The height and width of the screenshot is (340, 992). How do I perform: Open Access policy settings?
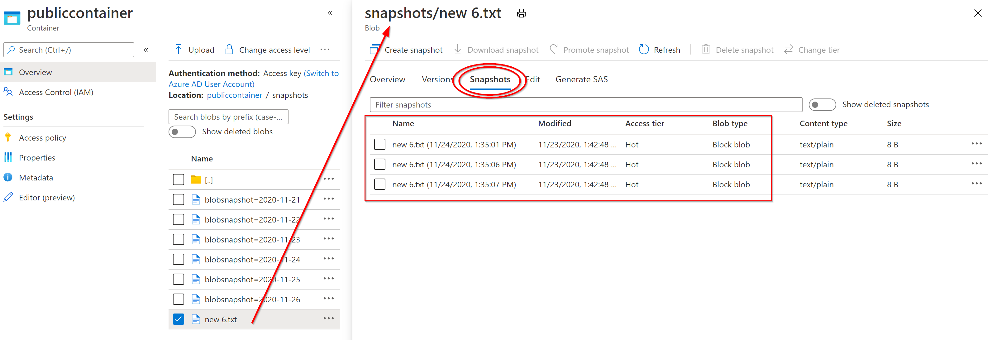click(x=42, y=137)
